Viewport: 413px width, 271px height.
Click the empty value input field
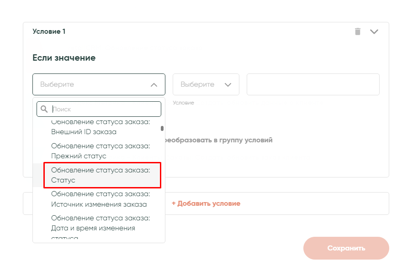313,85
